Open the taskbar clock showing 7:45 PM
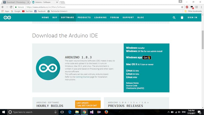Image resolution: width=204 pixels, height=115 pixels. pos(191,112)
